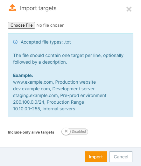Click the X knob on the toggle
Screen dimensions: 141x166
tap(66, 131)
